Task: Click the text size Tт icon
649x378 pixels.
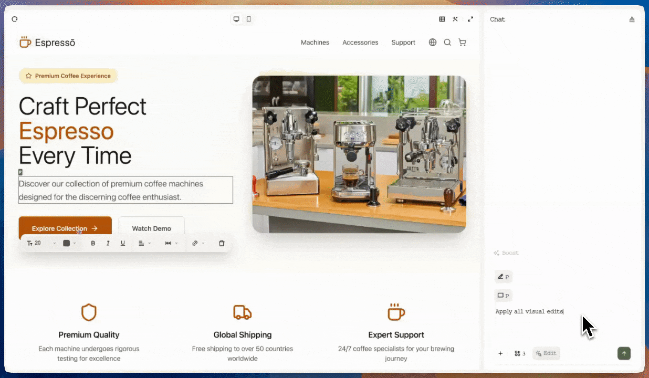Action: pos(29,243)
